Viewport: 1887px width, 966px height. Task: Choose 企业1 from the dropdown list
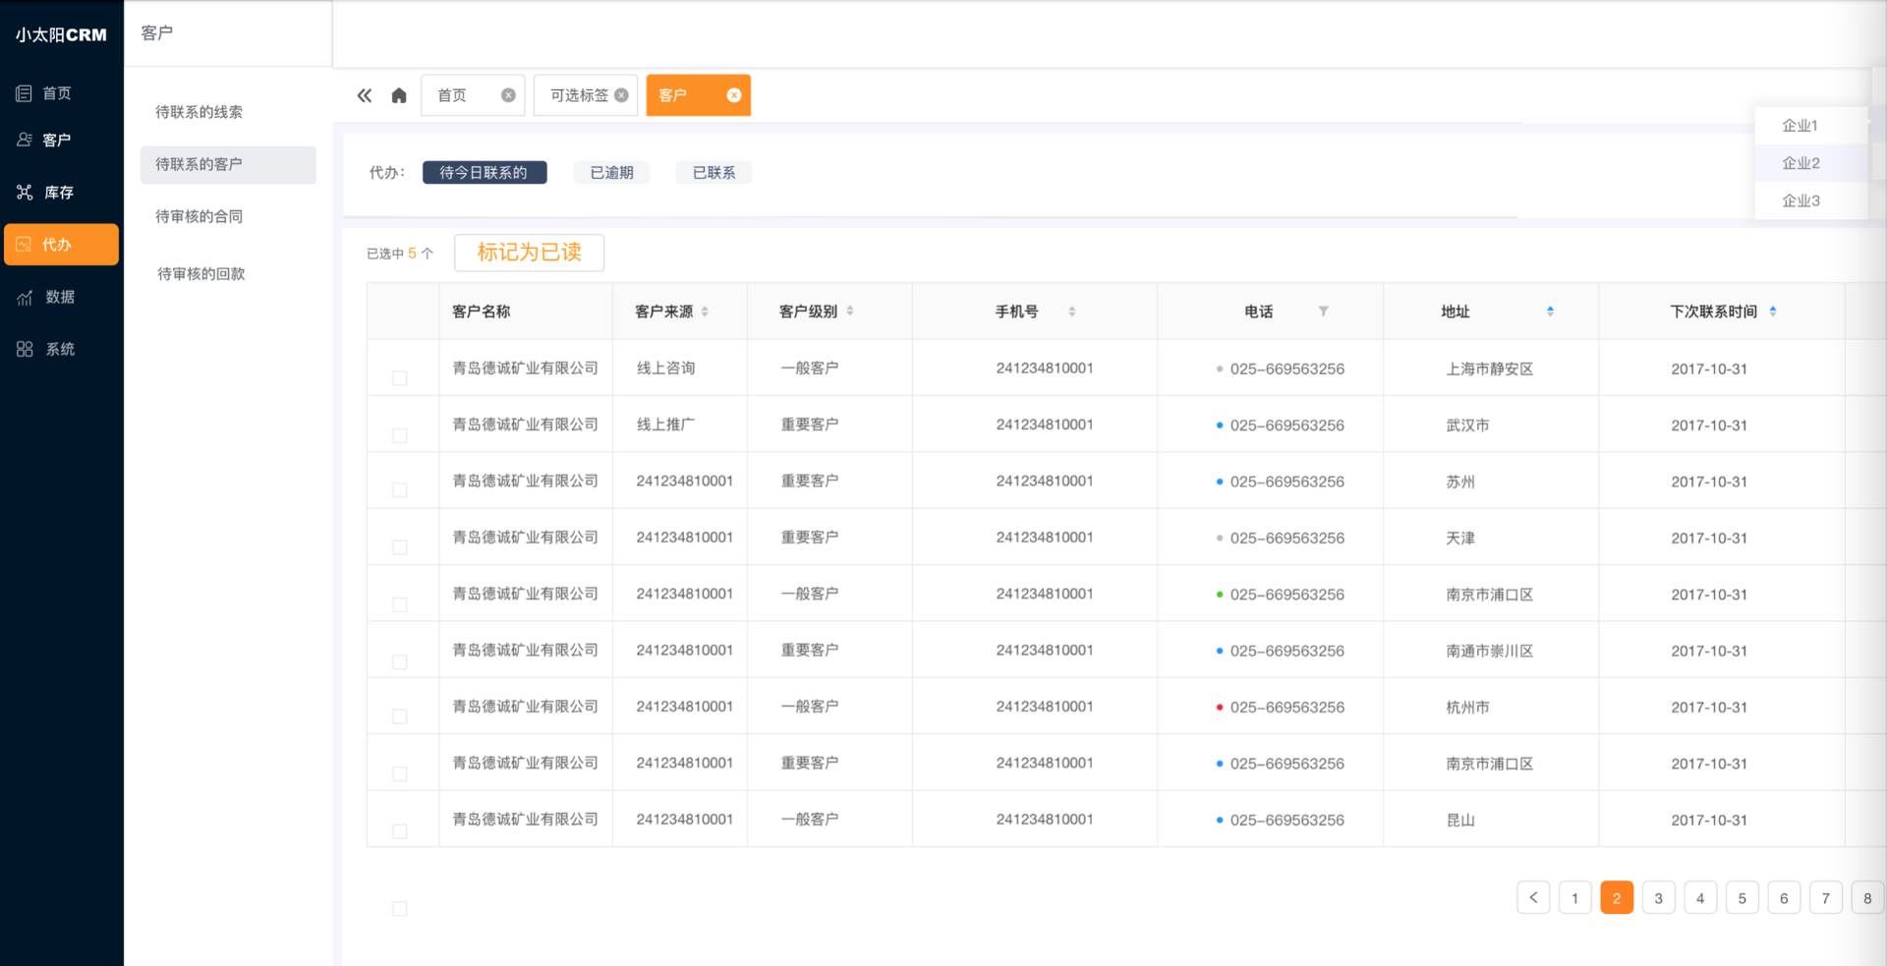(1810, 126)
